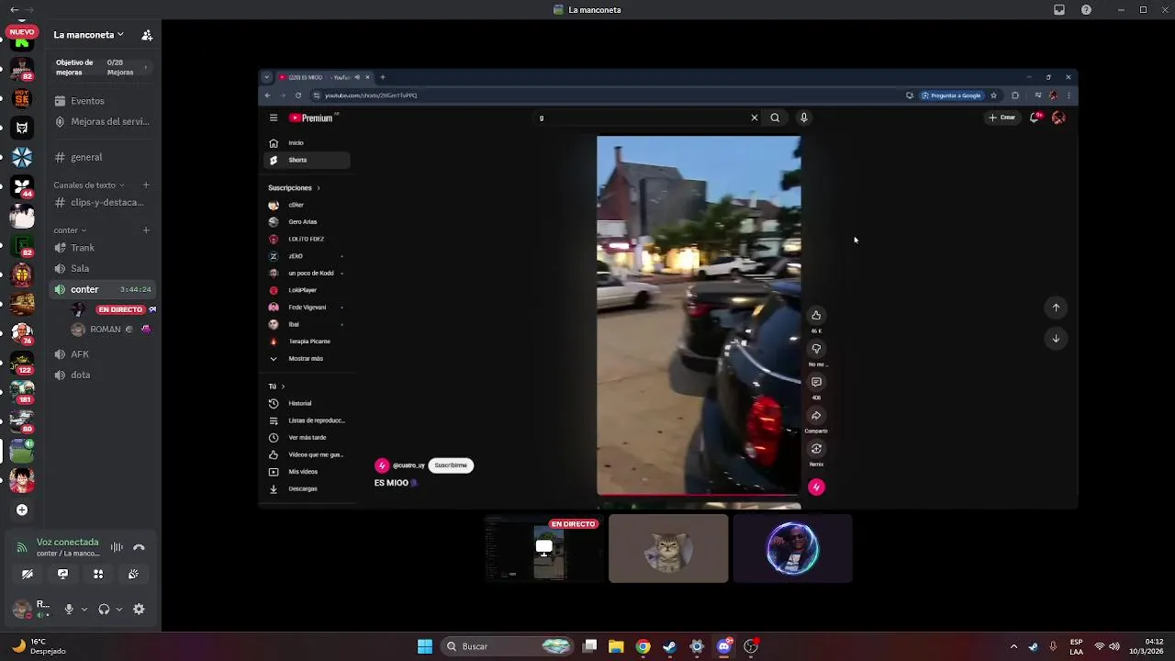
Task: Expand Mostrar más subscriptions list
Action: click(x=307, y=359)
